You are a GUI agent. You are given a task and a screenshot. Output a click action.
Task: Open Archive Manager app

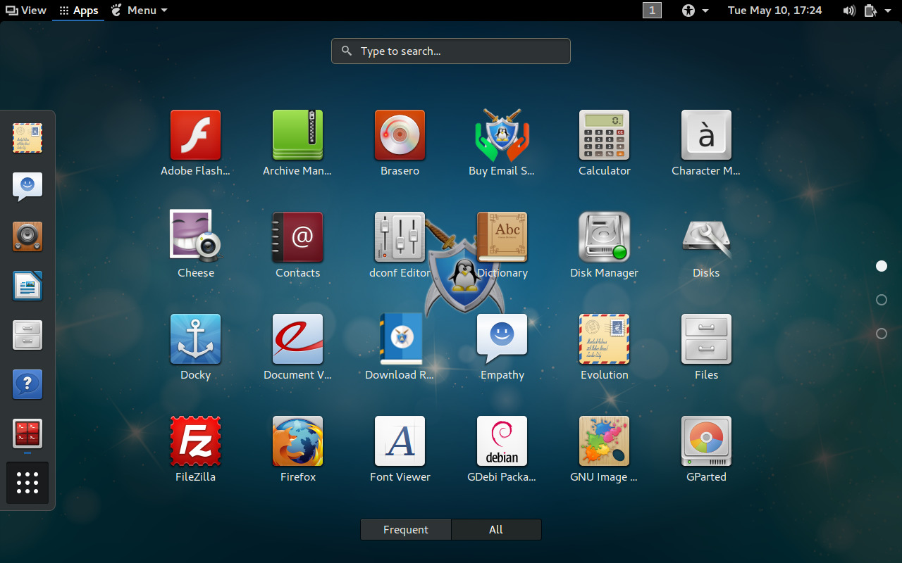click(297, 135)
